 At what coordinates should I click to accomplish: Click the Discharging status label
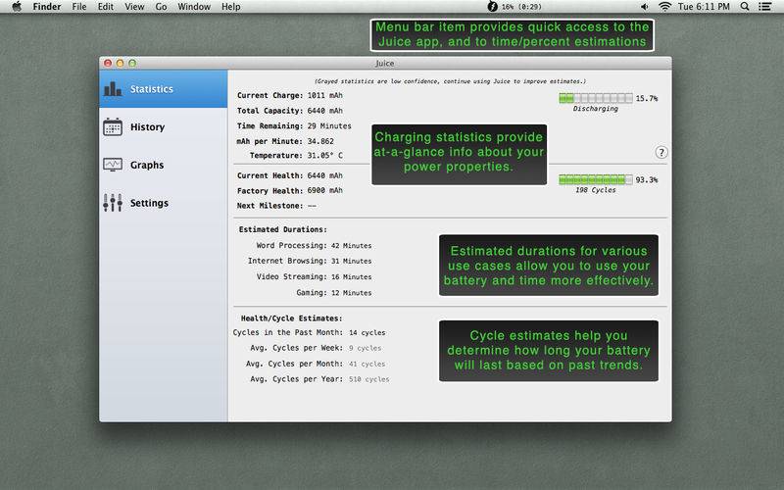(x=596, y=109)
